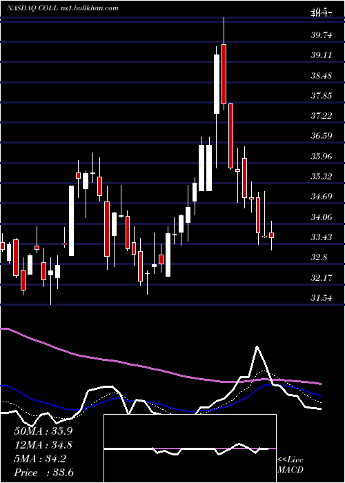
Task: Click the 33.43 price axis label
Action: pyautogui.click(x=322, y=237)
